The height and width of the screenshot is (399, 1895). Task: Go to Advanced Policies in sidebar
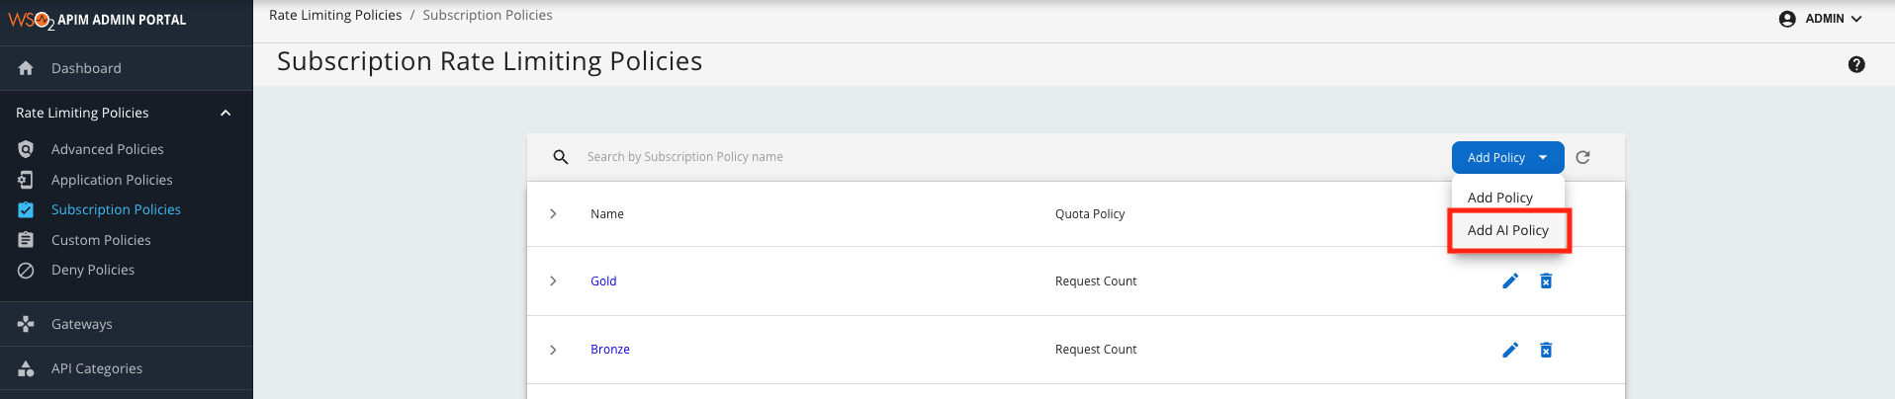(x=107, y=149)
